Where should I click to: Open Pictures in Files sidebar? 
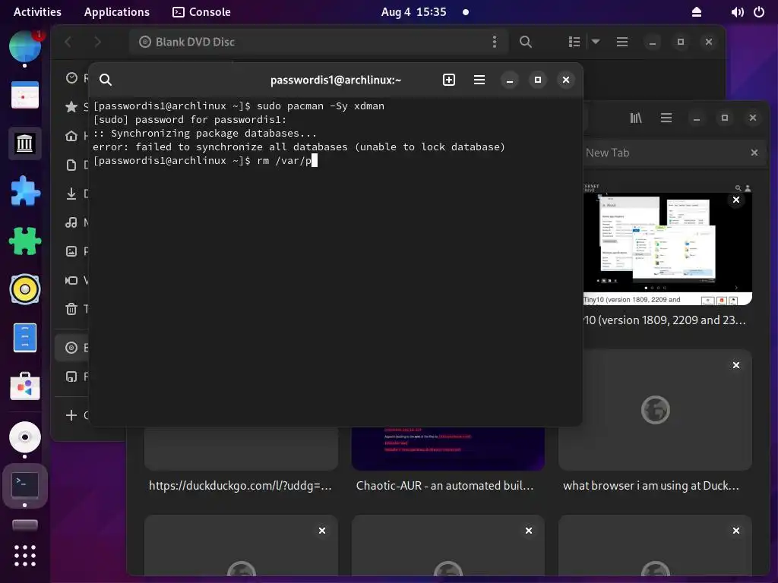(x=72, y=251)
